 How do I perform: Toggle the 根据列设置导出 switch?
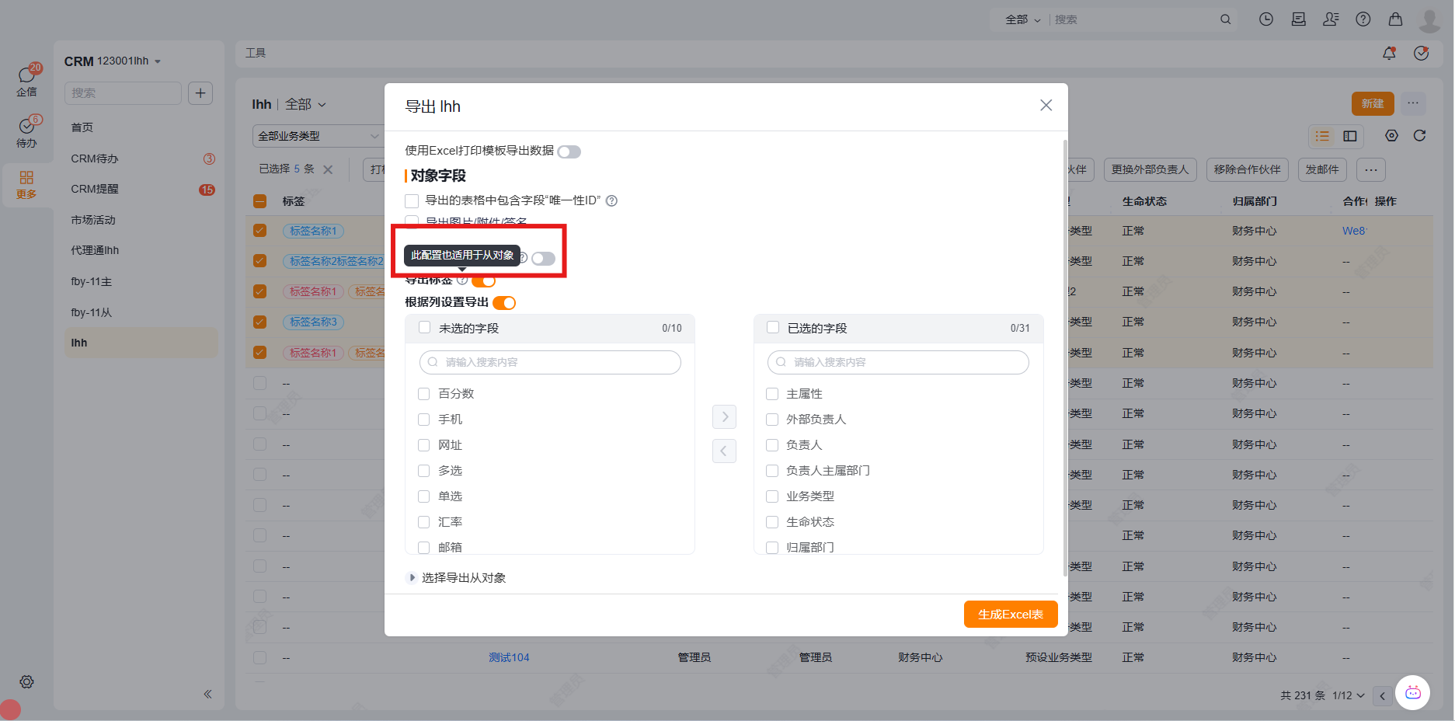(504, 303)
